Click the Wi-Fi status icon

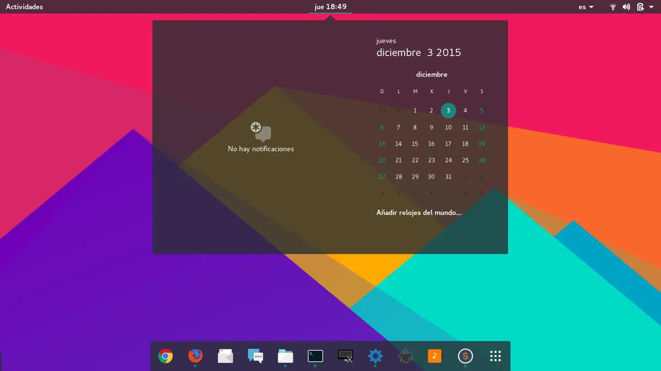click(613, 7)
